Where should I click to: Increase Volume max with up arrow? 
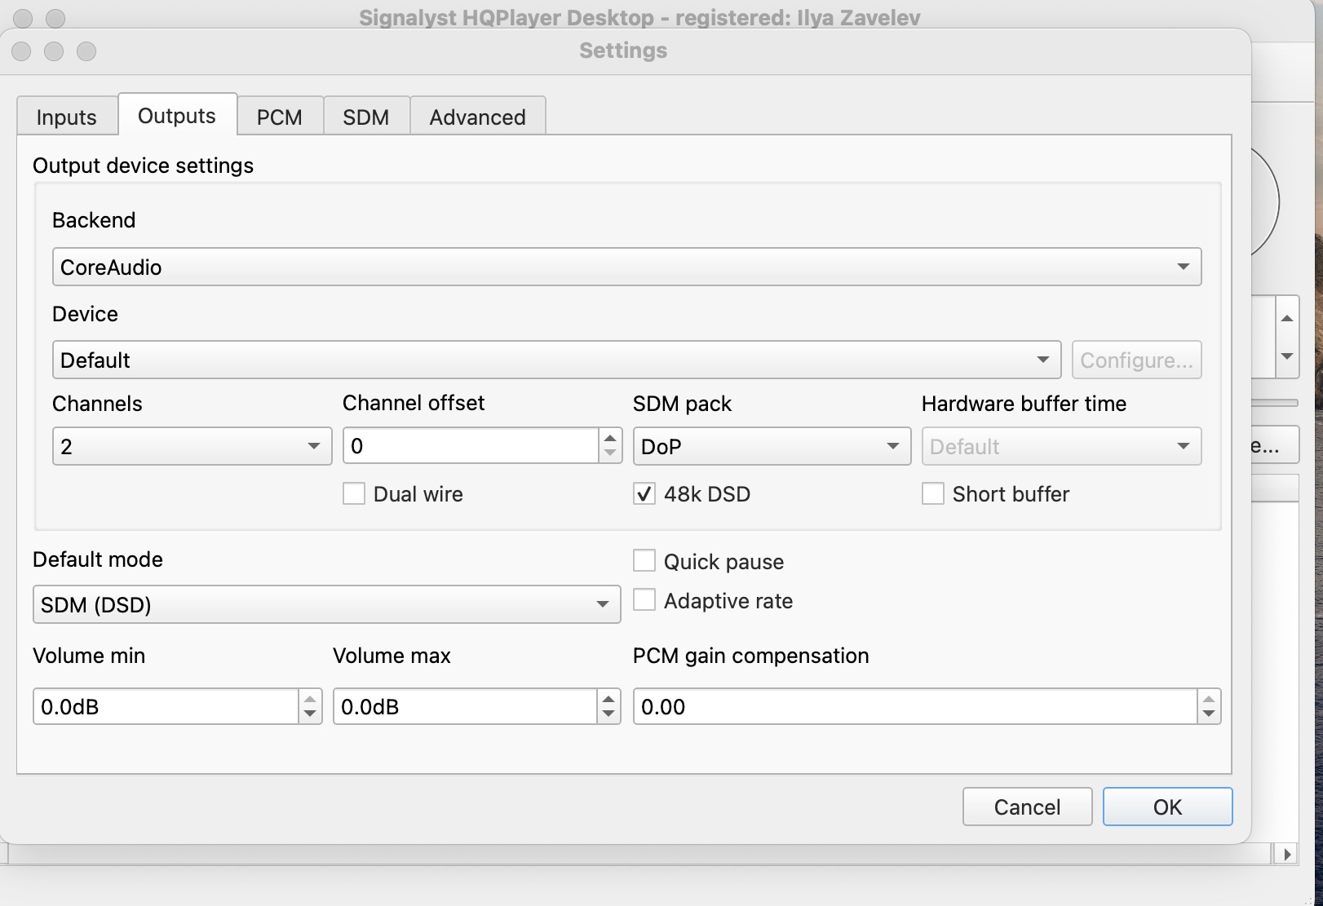[x=608, y=698]
